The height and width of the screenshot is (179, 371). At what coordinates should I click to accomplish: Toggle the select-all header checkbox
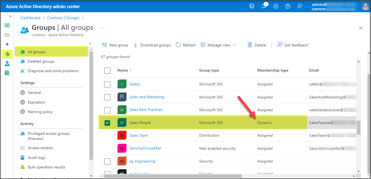(x=107, y=71)
